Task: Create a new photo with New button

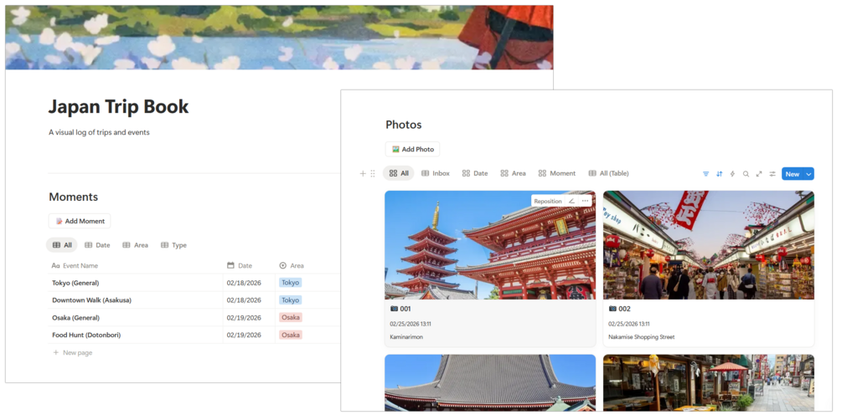Action: 793,174
